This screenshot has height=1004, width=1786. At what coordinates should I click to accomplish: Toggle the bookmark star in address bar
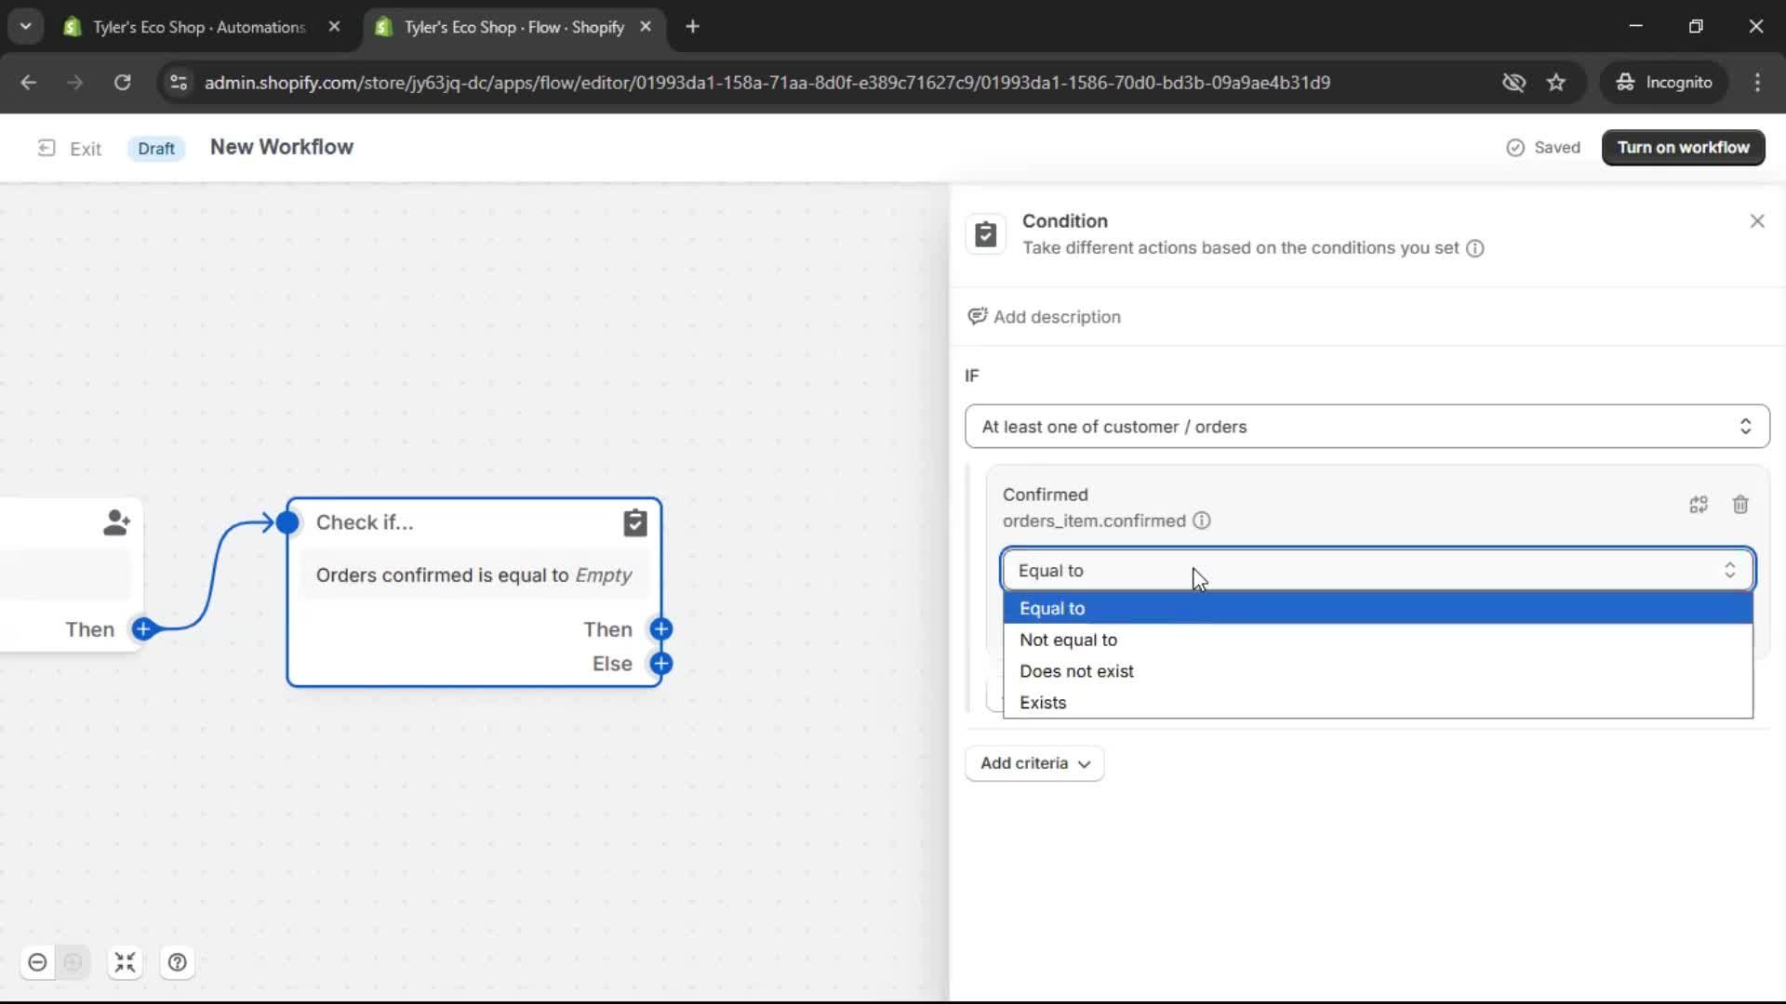point(1556,82)
